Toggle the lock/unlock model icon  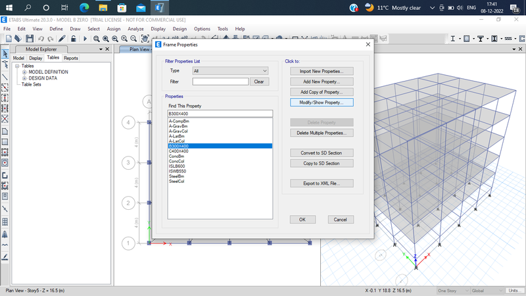click(x=74, y=39)
